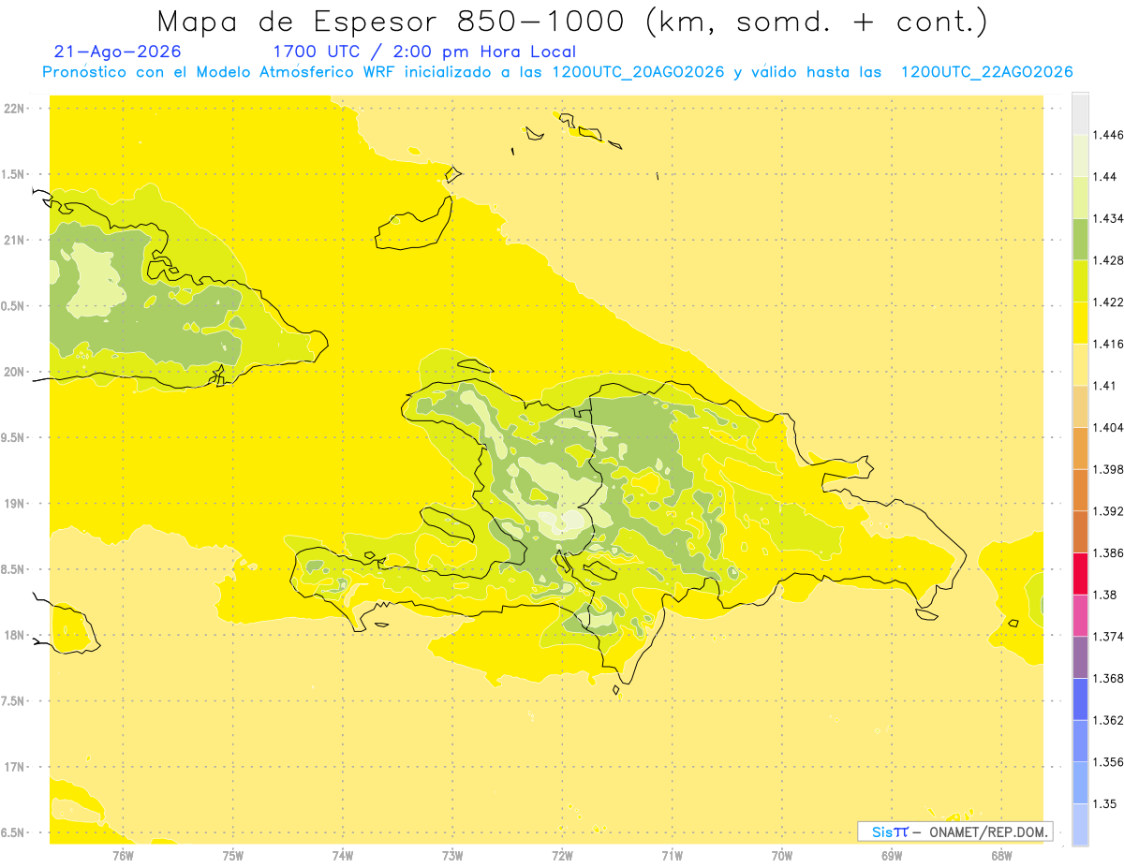The image size is (1124, 868).
Task: Click the legend value "1.446"
Action: (x=1108, y=135)
